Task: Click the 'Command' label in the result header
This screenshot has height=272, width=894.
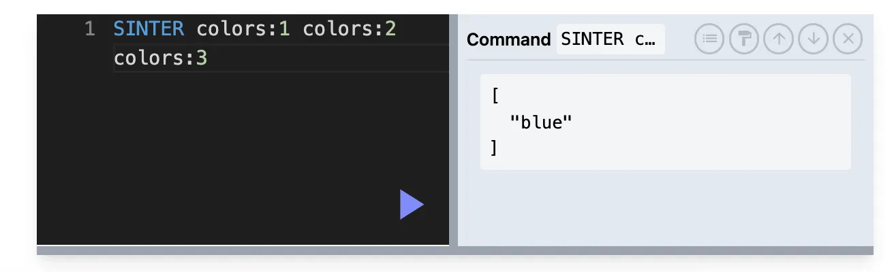Action: point(508,39)
